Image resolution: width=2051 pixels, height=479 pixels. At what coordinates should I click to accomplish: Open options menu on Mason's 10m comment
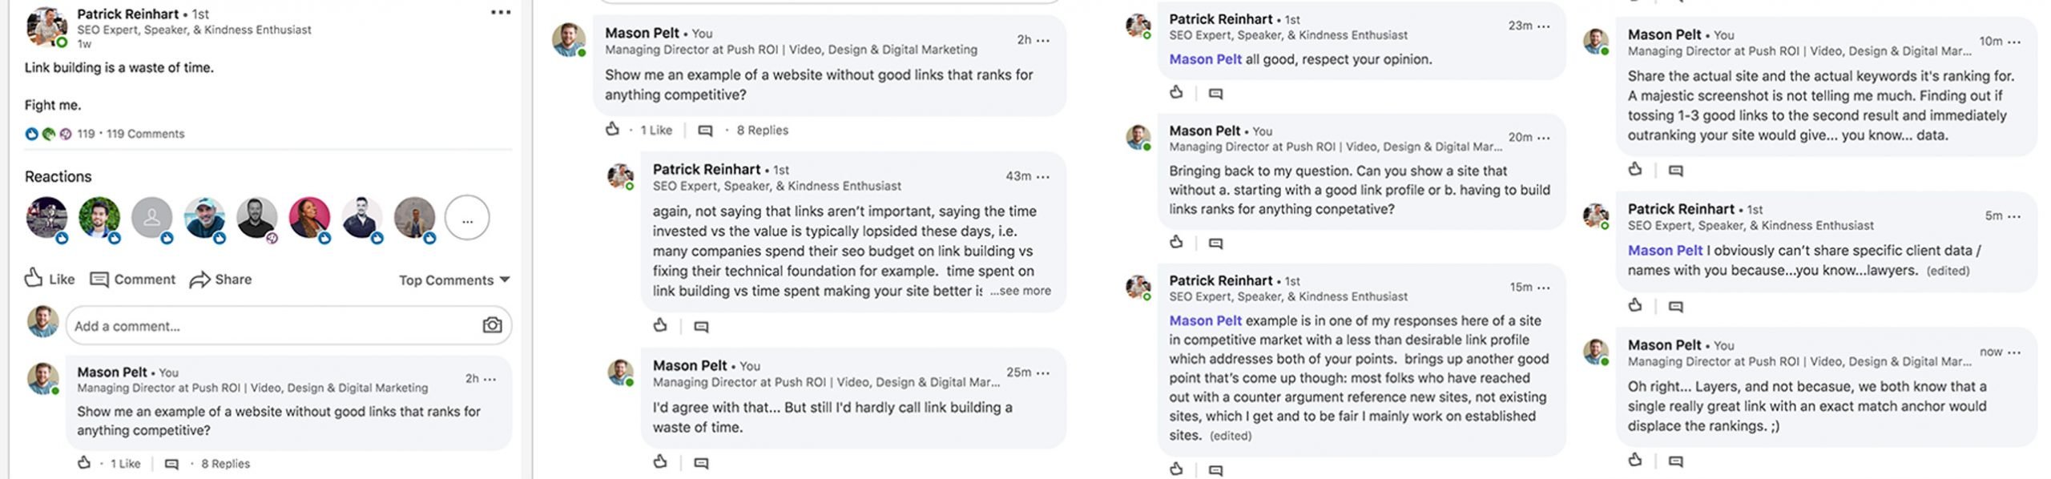(x=2015, y=42)
